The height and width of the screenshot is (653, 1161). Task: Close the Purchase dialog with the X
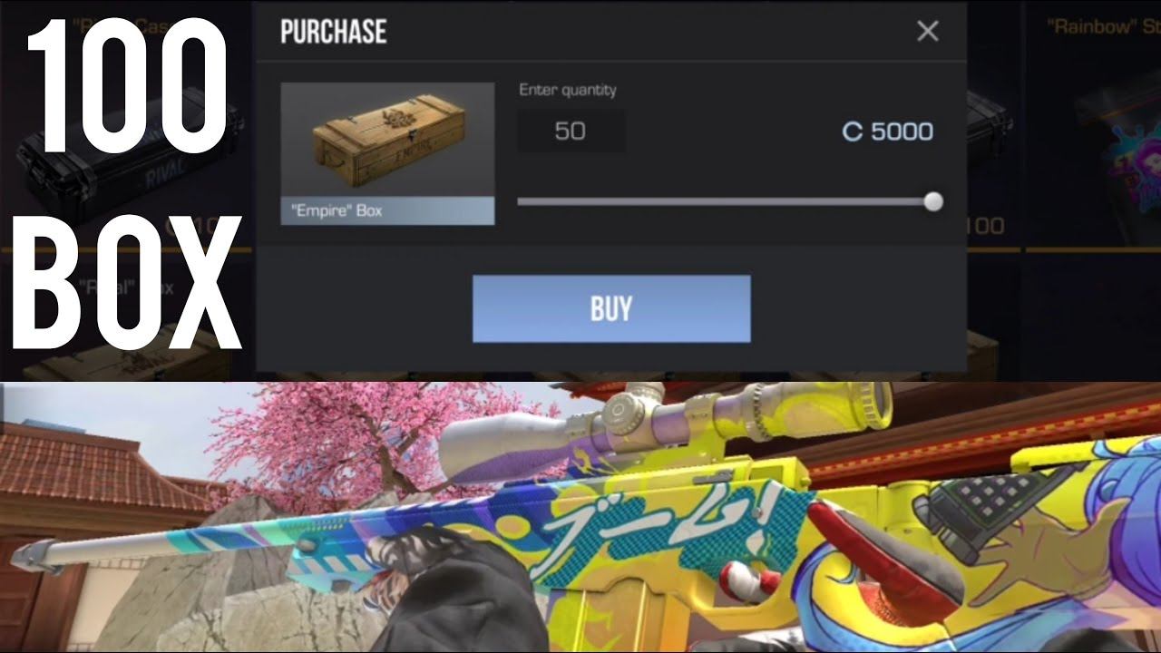(x=927, y=32)
